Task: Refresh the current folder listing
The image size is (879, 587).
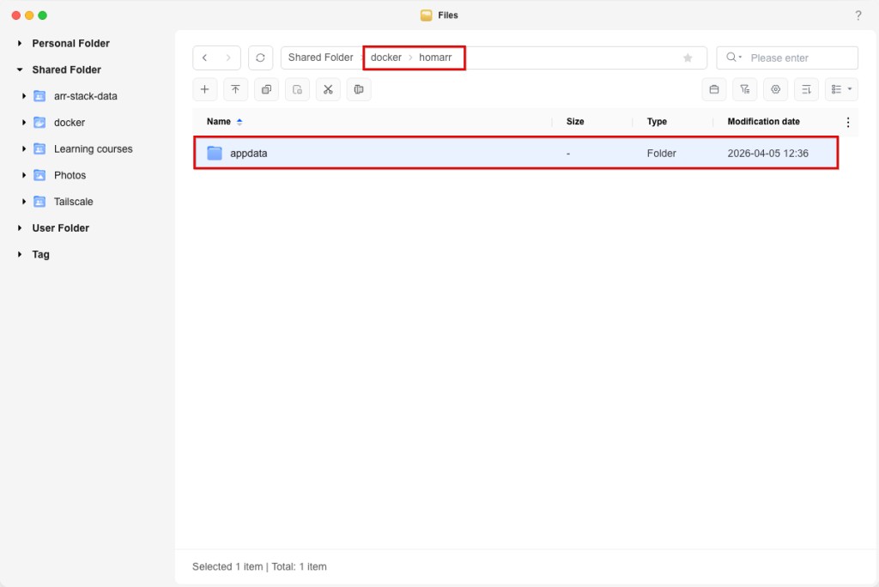Action: click(x=260, y=57)
